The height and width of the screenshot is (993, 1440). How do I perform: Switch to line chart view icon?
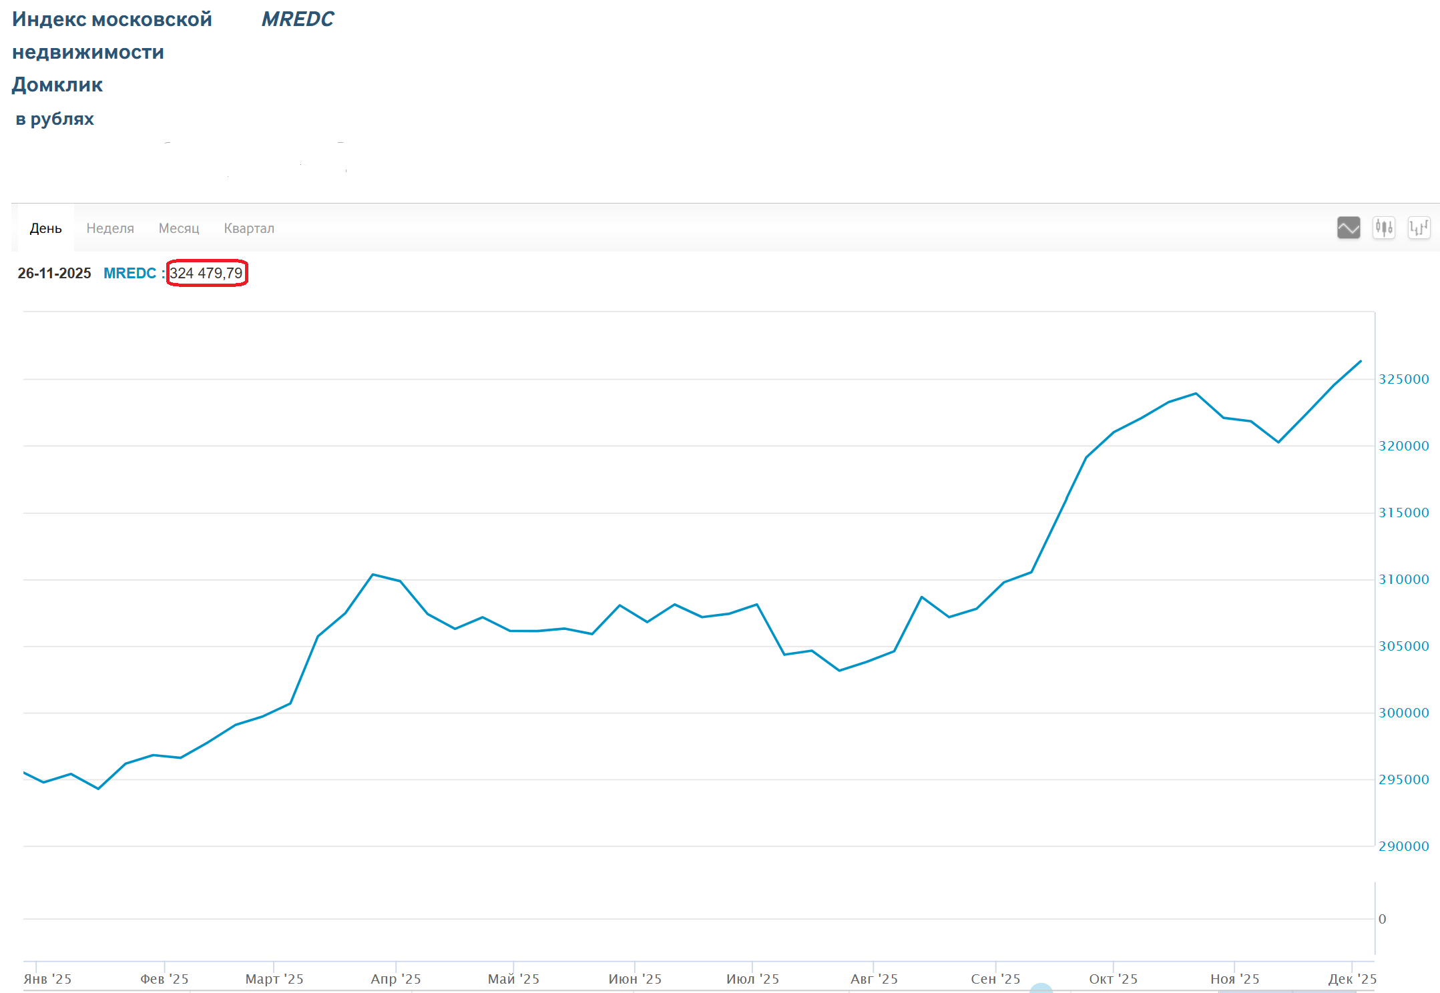[1348, 228]
